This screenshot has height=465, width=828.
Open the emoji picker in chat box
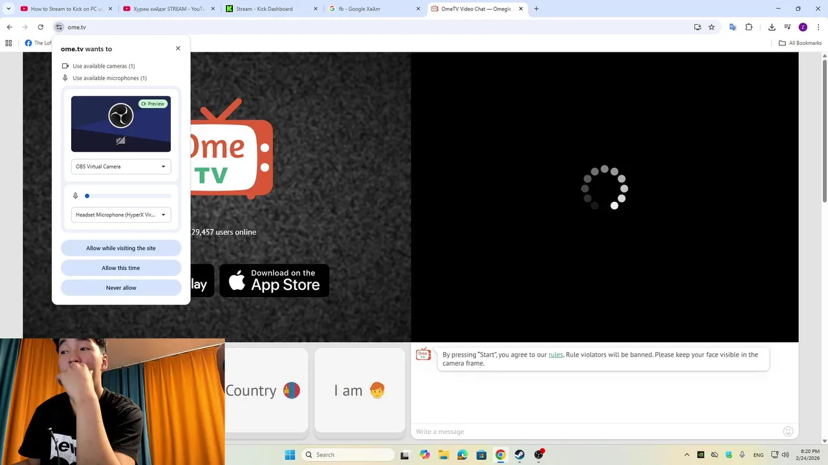coord(788,431)
